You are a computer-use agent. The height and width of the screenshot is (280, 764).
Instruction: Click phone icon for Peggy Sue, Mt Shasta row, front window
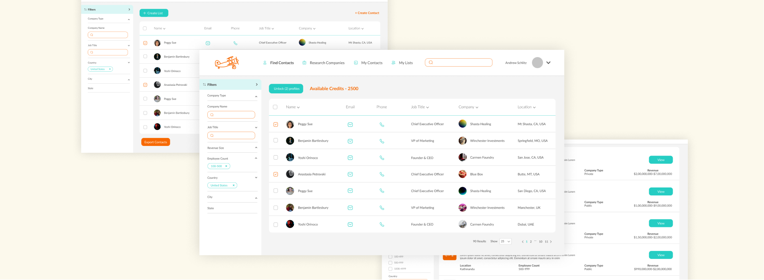pyautogui.click(x=382, y=124)
